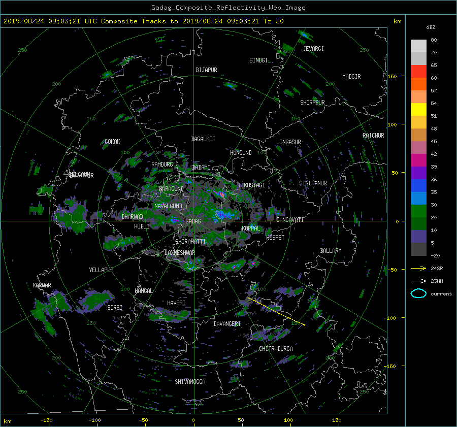The image size is (457, 427).
Task: Click the km unit label at top right
Action: coord(397,21)
